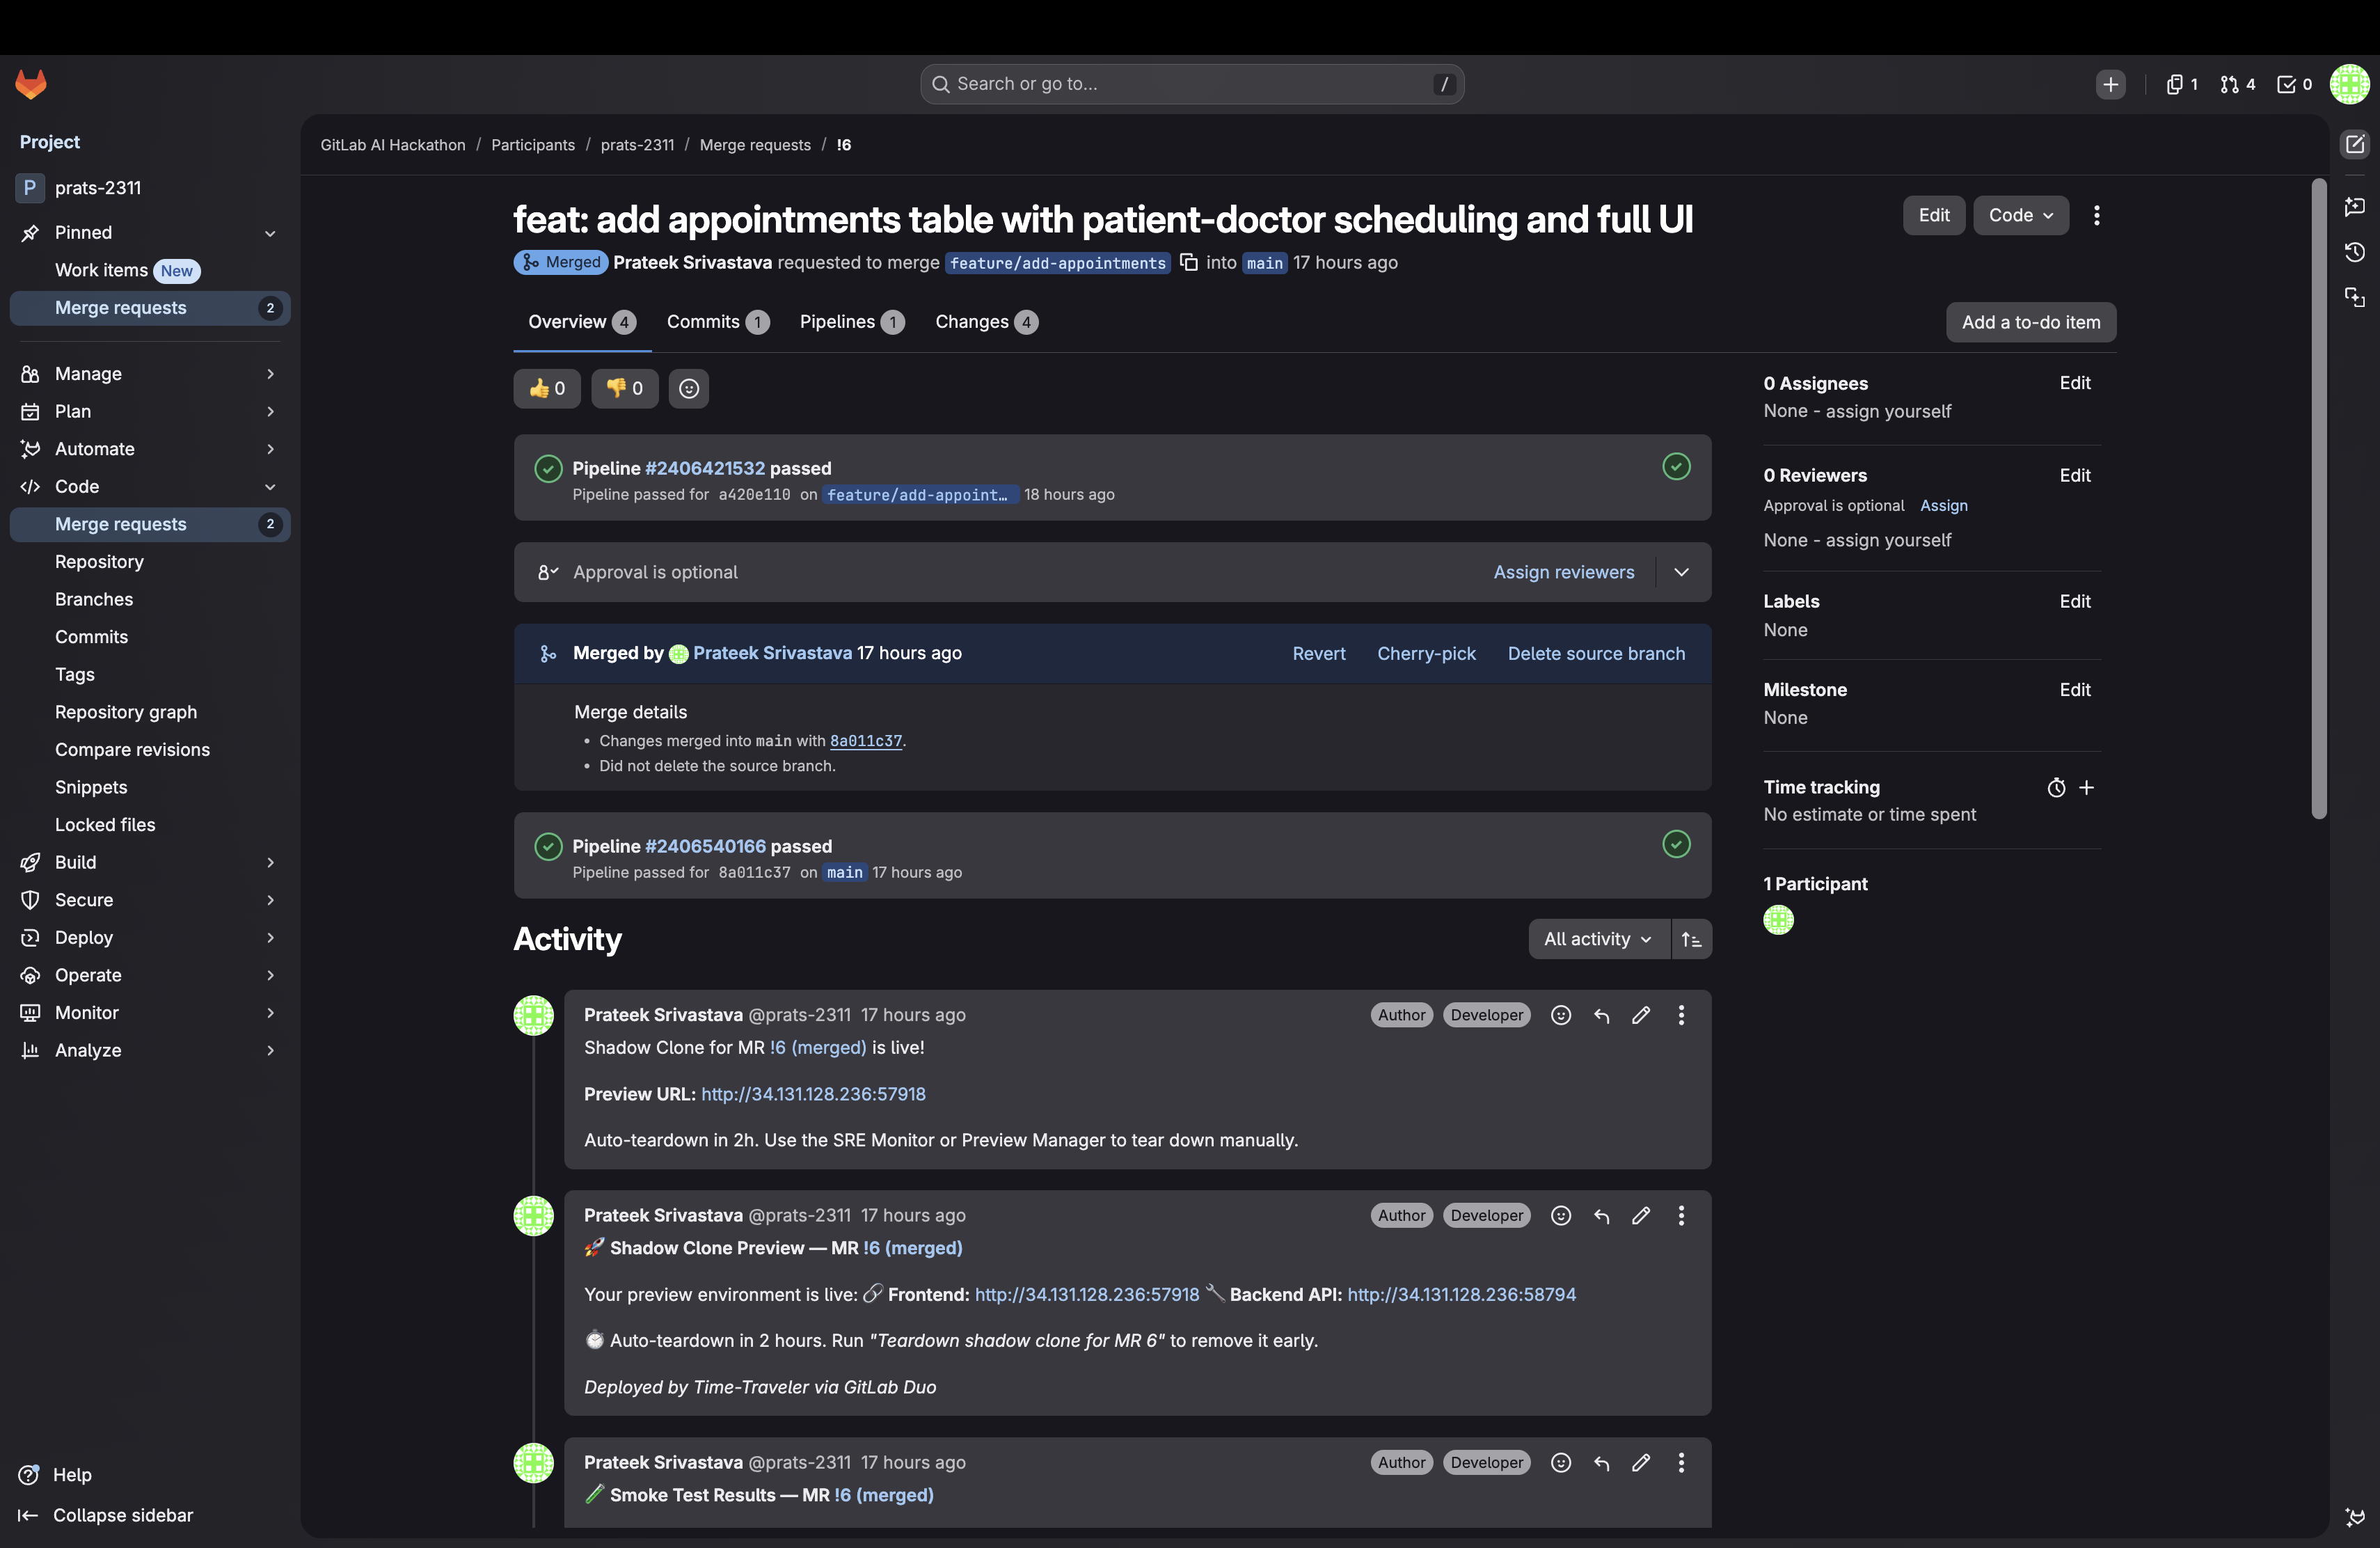Open the merge request actions kebab menu

pyautogui.click(x=2096, y=215)
